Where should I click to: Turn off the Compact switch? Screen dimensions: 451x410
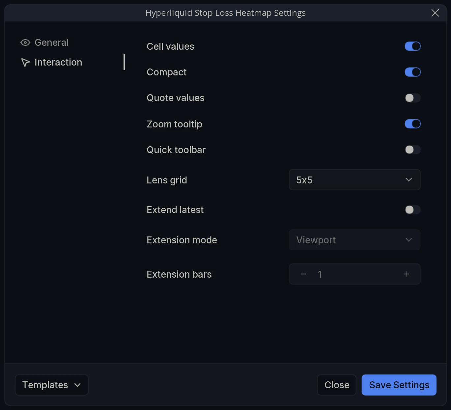pos(412,72)
